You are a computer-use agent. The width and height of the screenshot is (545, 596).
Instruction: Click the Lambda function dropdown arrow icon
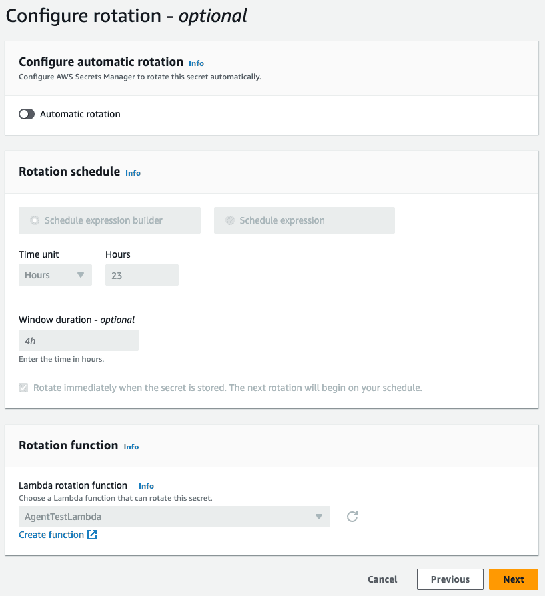point(319,517)
